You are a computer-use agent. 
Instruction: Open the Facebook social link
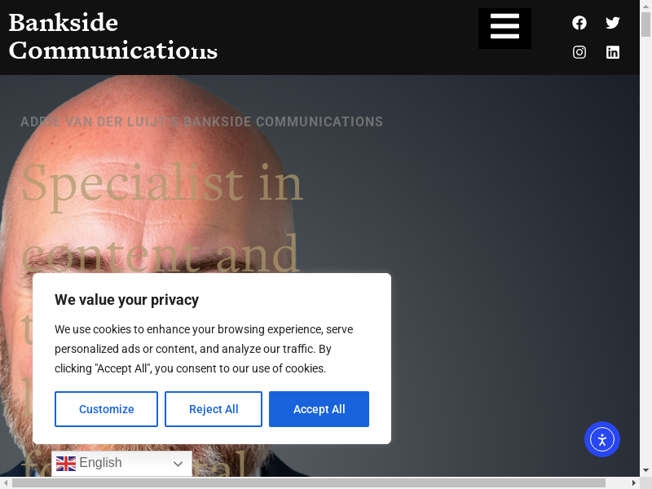[579, 23]
